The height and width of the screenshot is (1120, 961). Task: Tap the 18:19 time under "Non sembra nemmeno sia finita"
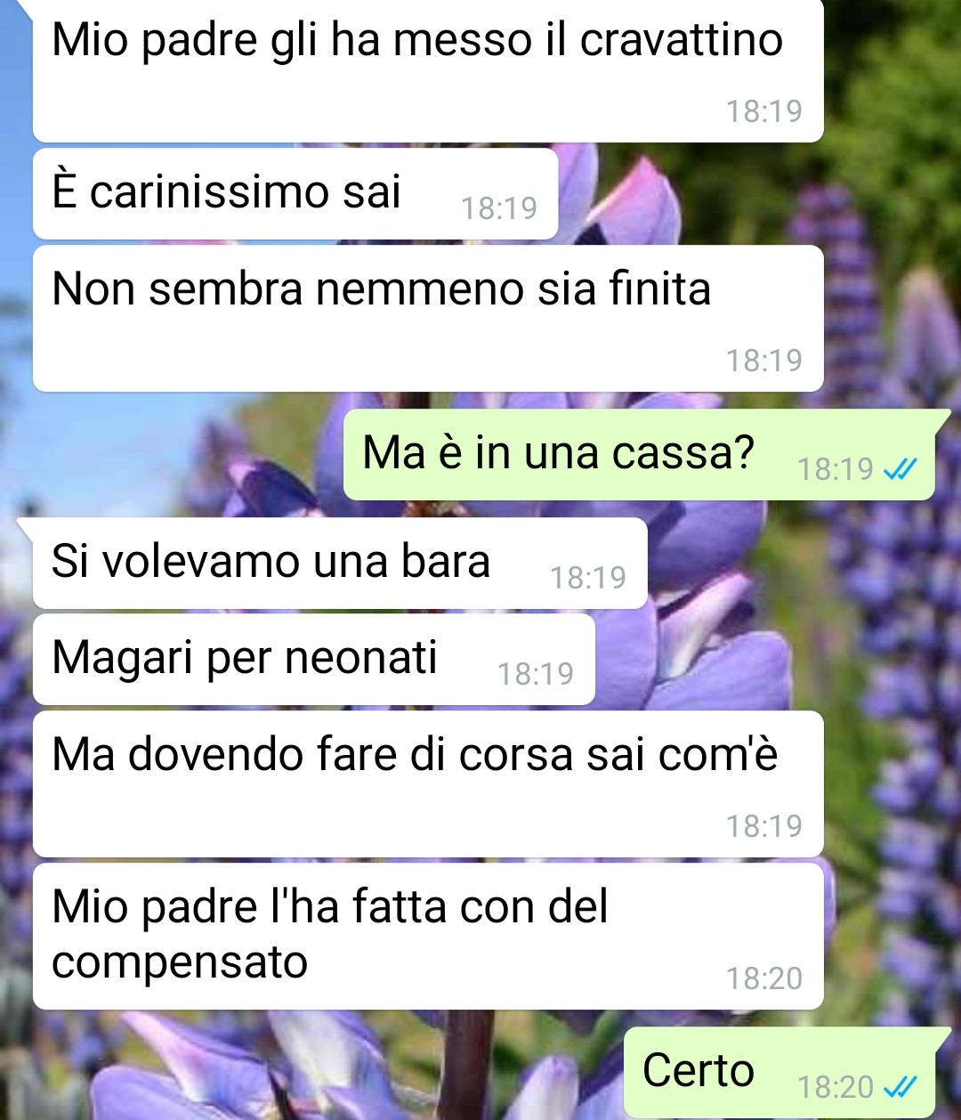764,361
